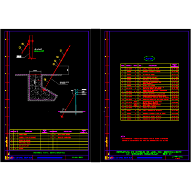Click the magenta notes heading on the right sheet
Viewport: 191px width, 191px height.
[x=123, y=137]
